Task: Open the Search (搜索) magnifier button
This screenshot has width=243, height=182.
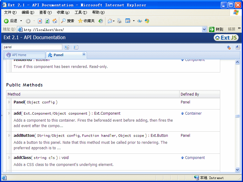Action: (x=67, y=21)
